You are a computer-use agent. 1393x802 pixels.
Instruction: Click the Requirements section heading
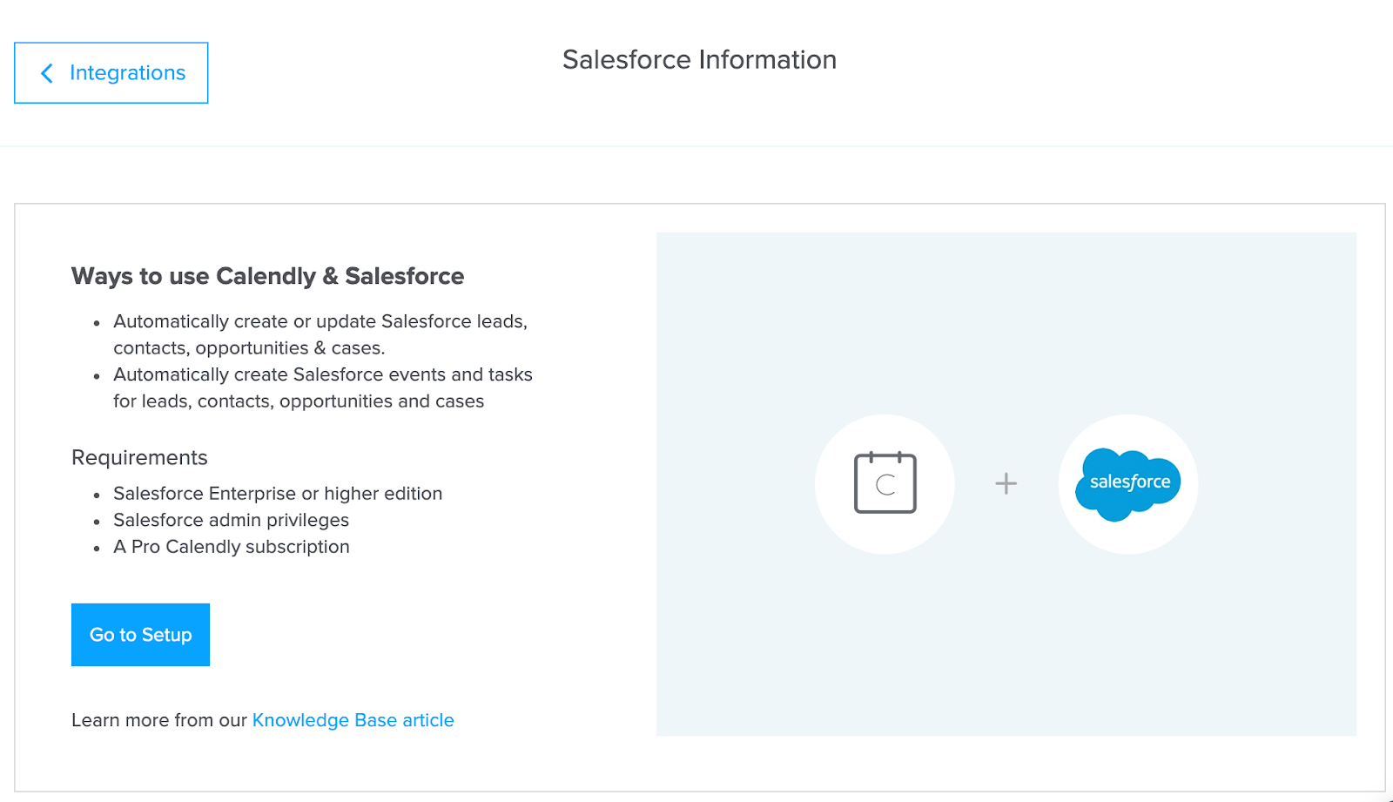tap(139, 457)
